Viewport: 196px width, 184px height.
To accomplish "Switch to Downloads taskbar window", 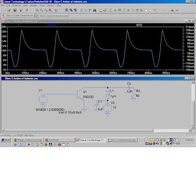I will (x=59, y=140).
